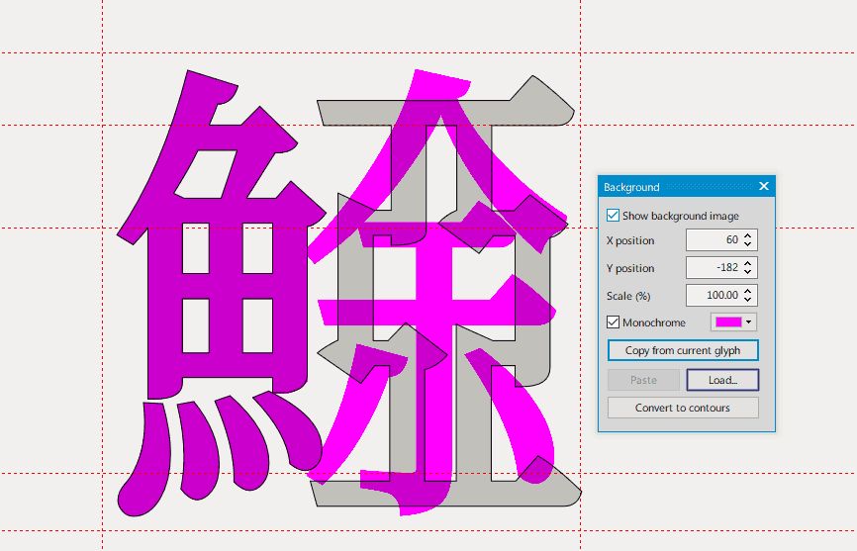Viewport: 857px width, 551px height.
Task: Close the Background panel
Action: (x=763, y=186)
